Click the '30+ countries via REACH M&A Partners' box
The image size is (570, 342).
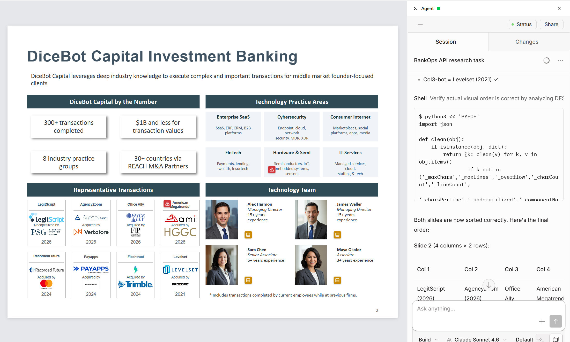(158, 162)
